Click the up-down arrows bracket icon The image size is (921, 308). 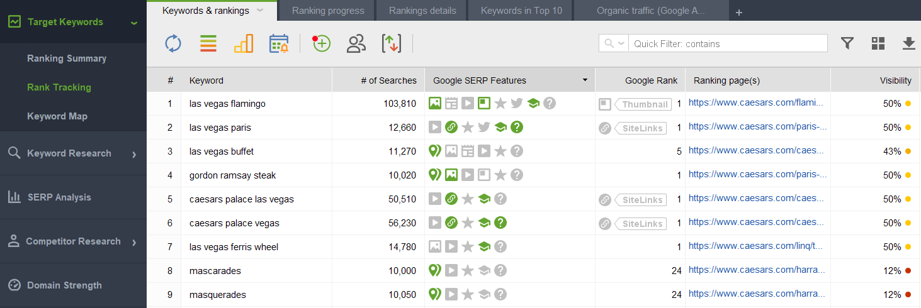[x=392, y=43]
